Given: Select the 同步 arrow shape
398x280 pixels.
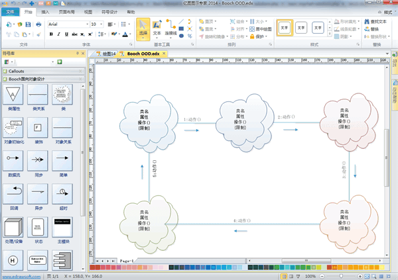Looking at the screenshot, I should coord(38,162).
